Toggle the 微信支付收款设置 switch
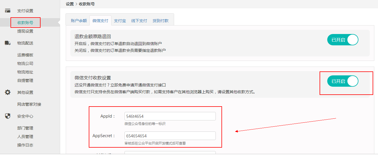This screenshot has height=155, width=378. point(343,81)
